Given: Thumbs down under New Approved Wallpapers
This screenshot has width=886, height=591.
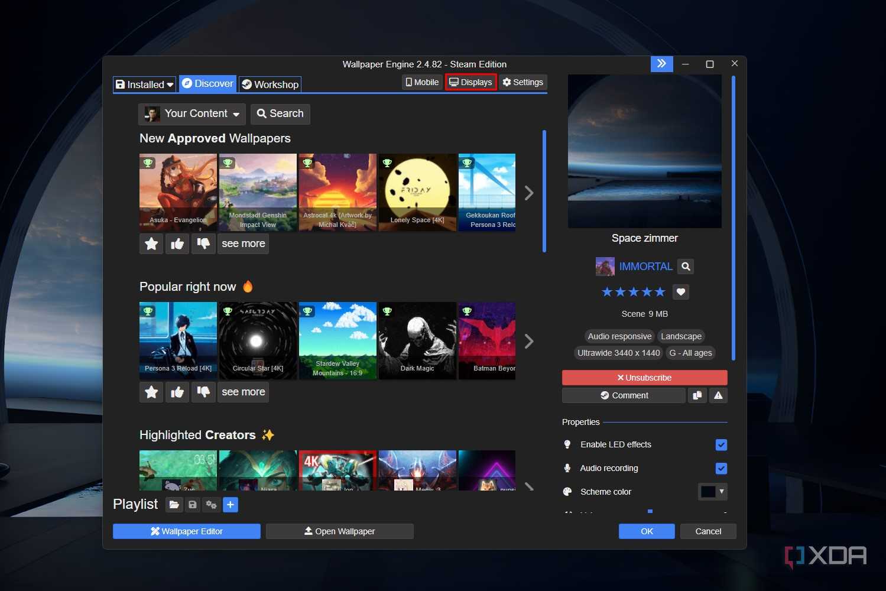Looking at the screenshot, I should tap(203, 243).
